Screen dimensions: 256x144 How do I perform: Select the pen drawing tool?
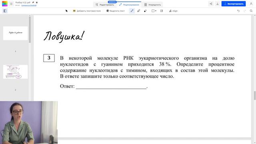coord(132,11)
